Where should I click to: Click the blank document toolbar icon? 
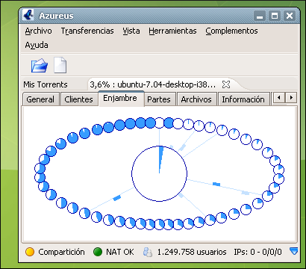tap(60, 65)
